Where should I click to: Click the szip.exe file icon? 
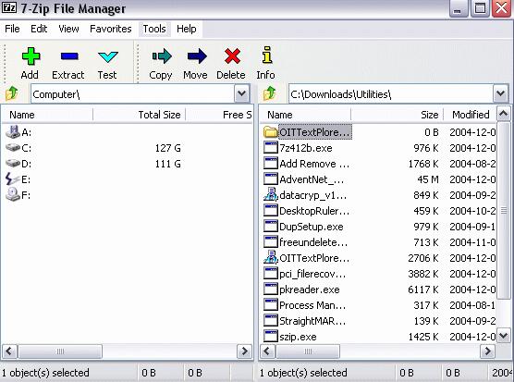click(271, 337)
